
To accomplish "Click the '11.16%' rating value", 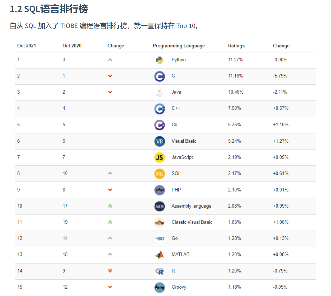I will click(235, 76).
